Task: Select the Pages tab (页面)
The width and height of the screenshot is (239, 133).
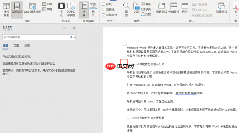Action: click(16, 46)
